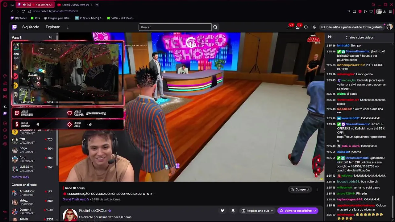Screen dimensions: 395x222
Task: Open Twitch panel in Opera sidebar
Action: tap(5, 113)
